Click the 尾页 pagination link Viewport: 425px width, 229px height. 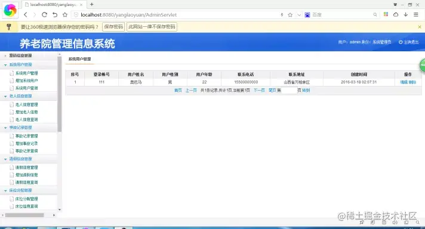point(272,90)
